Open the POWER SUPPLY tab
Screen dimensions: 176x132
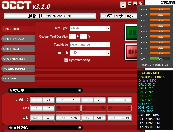[18, 68]
